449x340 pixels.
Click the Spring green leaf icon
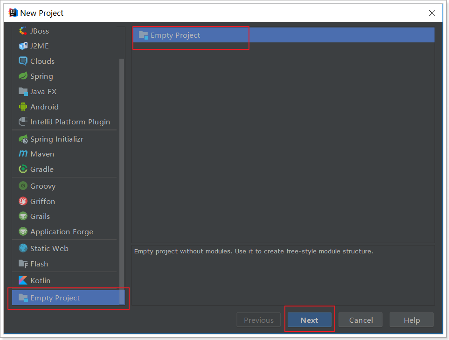coord(23,76)
